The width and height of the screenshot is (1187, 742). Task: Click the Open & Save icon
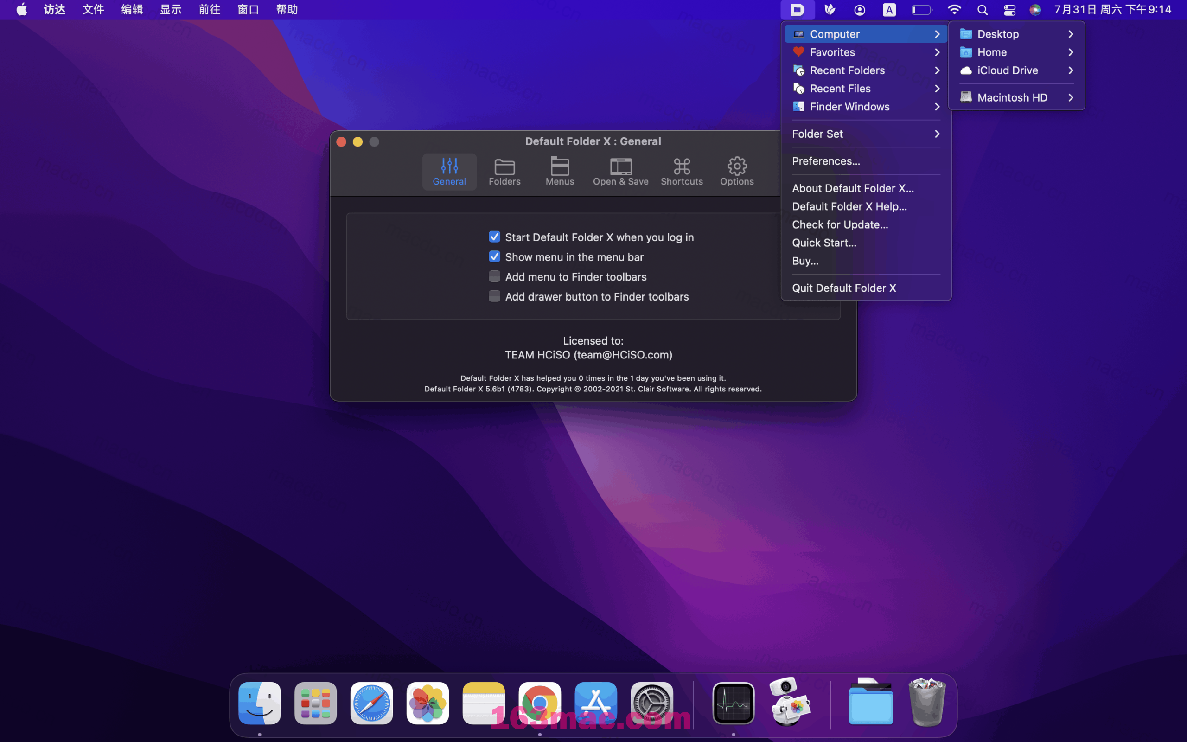pos(620,170)
